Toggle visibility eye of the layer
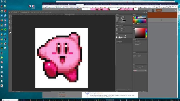This screenshot has height=101, width=180. pyautogui.click(x=134, y=70)
